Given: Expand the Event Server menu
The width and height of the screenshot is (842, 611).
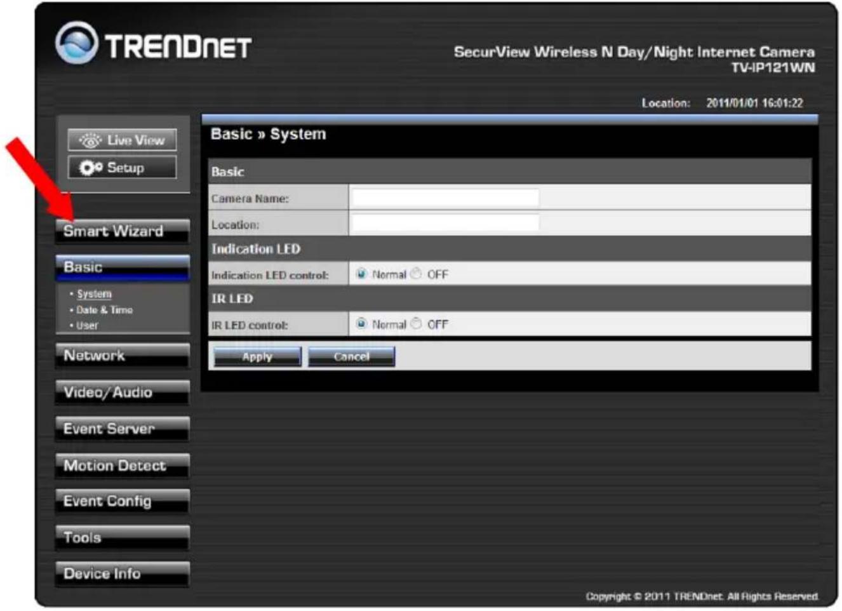Looking at the screenshot, I should pos(123,429).
